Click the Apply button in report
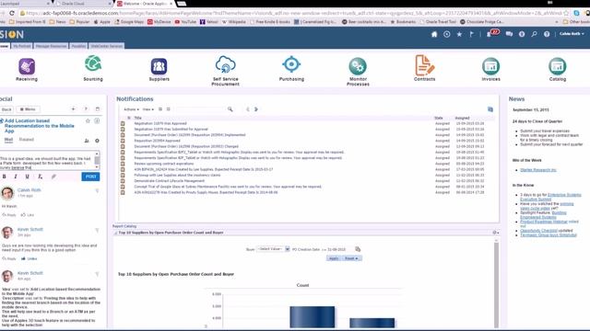Viewport: 590px width, 331px height. click(334, 258)
